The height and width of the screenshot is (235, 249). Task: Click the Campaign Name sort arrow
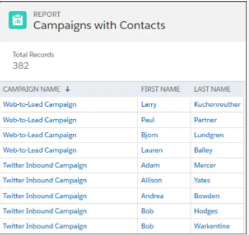click(68, 89)
